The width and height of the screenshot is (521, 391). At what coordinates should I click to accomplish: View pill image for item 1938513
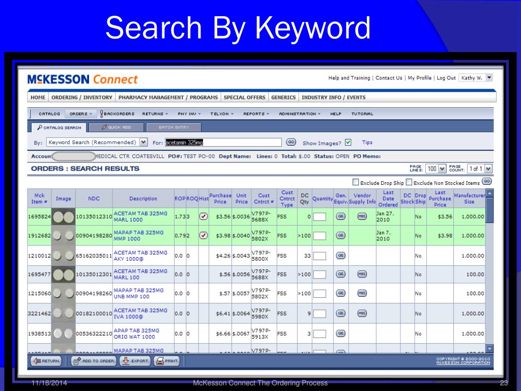pyautogui.click(x=63, y=333)
